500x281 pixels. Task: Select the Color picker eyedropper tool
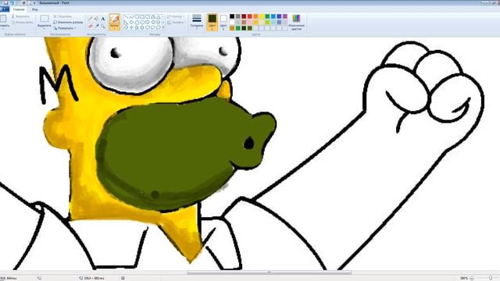point(97,26)
